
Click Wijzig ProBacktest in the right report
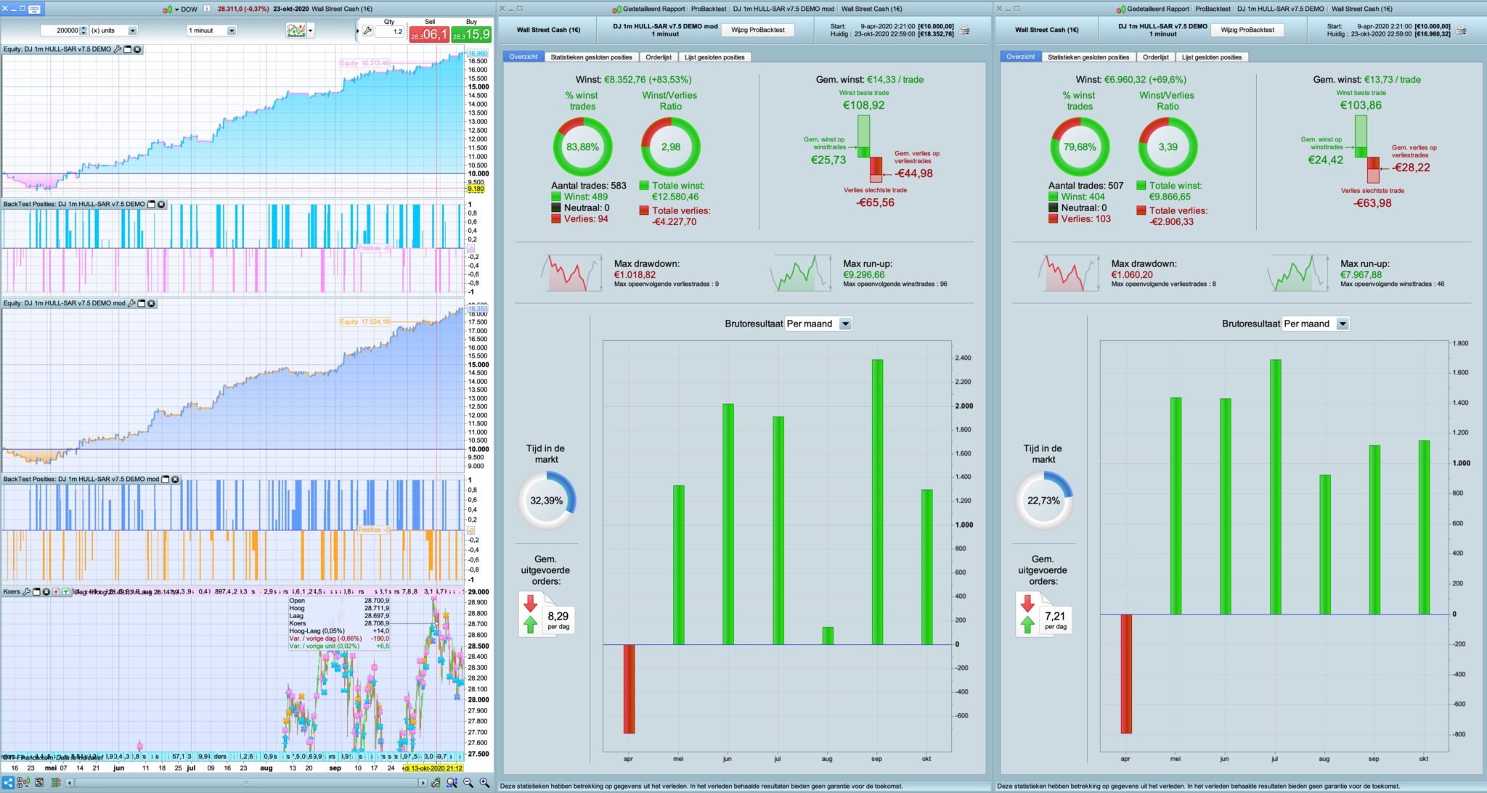(x=1247, y=30)
